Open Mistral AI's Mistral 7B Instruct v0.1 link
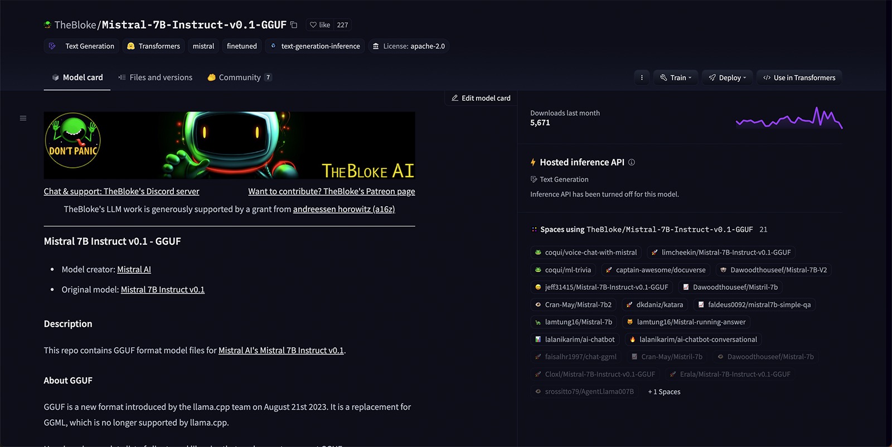 [x=281, y=350]
